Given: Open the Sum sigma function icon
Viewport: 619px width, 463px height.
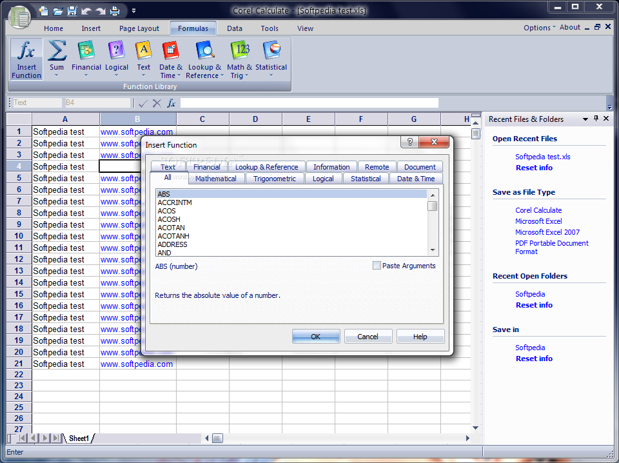Looking at the screenshot, I should coord(57,51).
